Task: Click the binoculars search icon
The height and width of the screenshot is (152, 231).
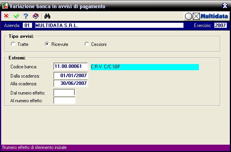Action: click(47, 16)
